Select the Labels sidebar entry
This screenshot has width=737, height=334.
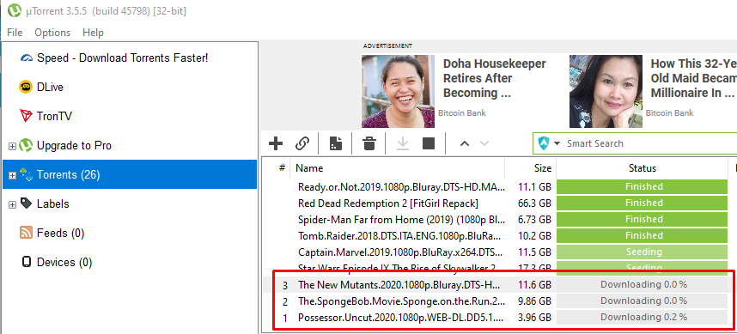pos(53,203)
